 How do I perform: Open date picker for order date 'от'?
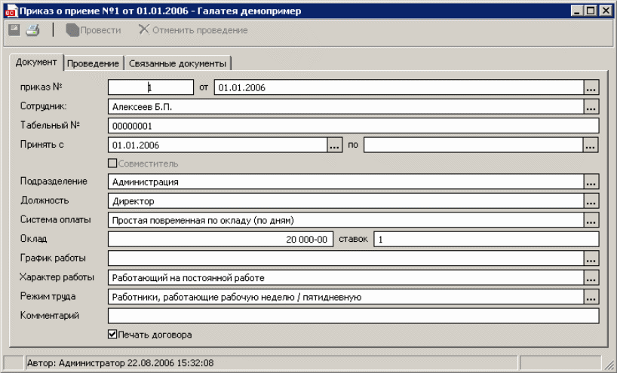point(591,87)
